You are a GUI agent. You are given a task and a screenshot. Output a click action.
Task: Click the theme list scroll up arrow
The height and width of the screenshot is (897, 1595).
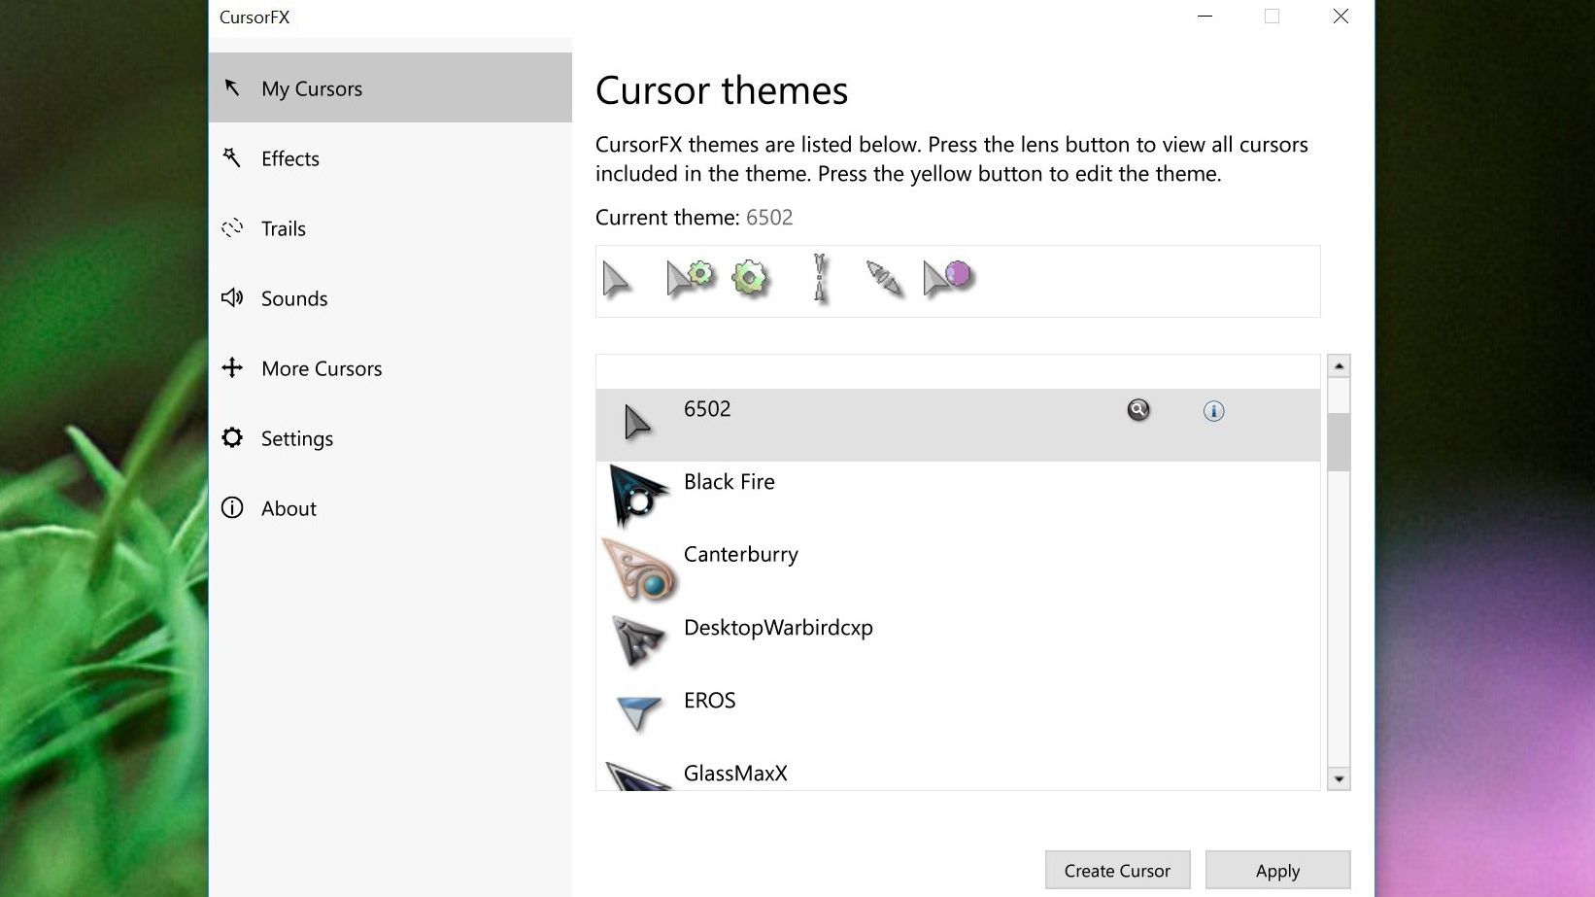[x=1339, y=366]
